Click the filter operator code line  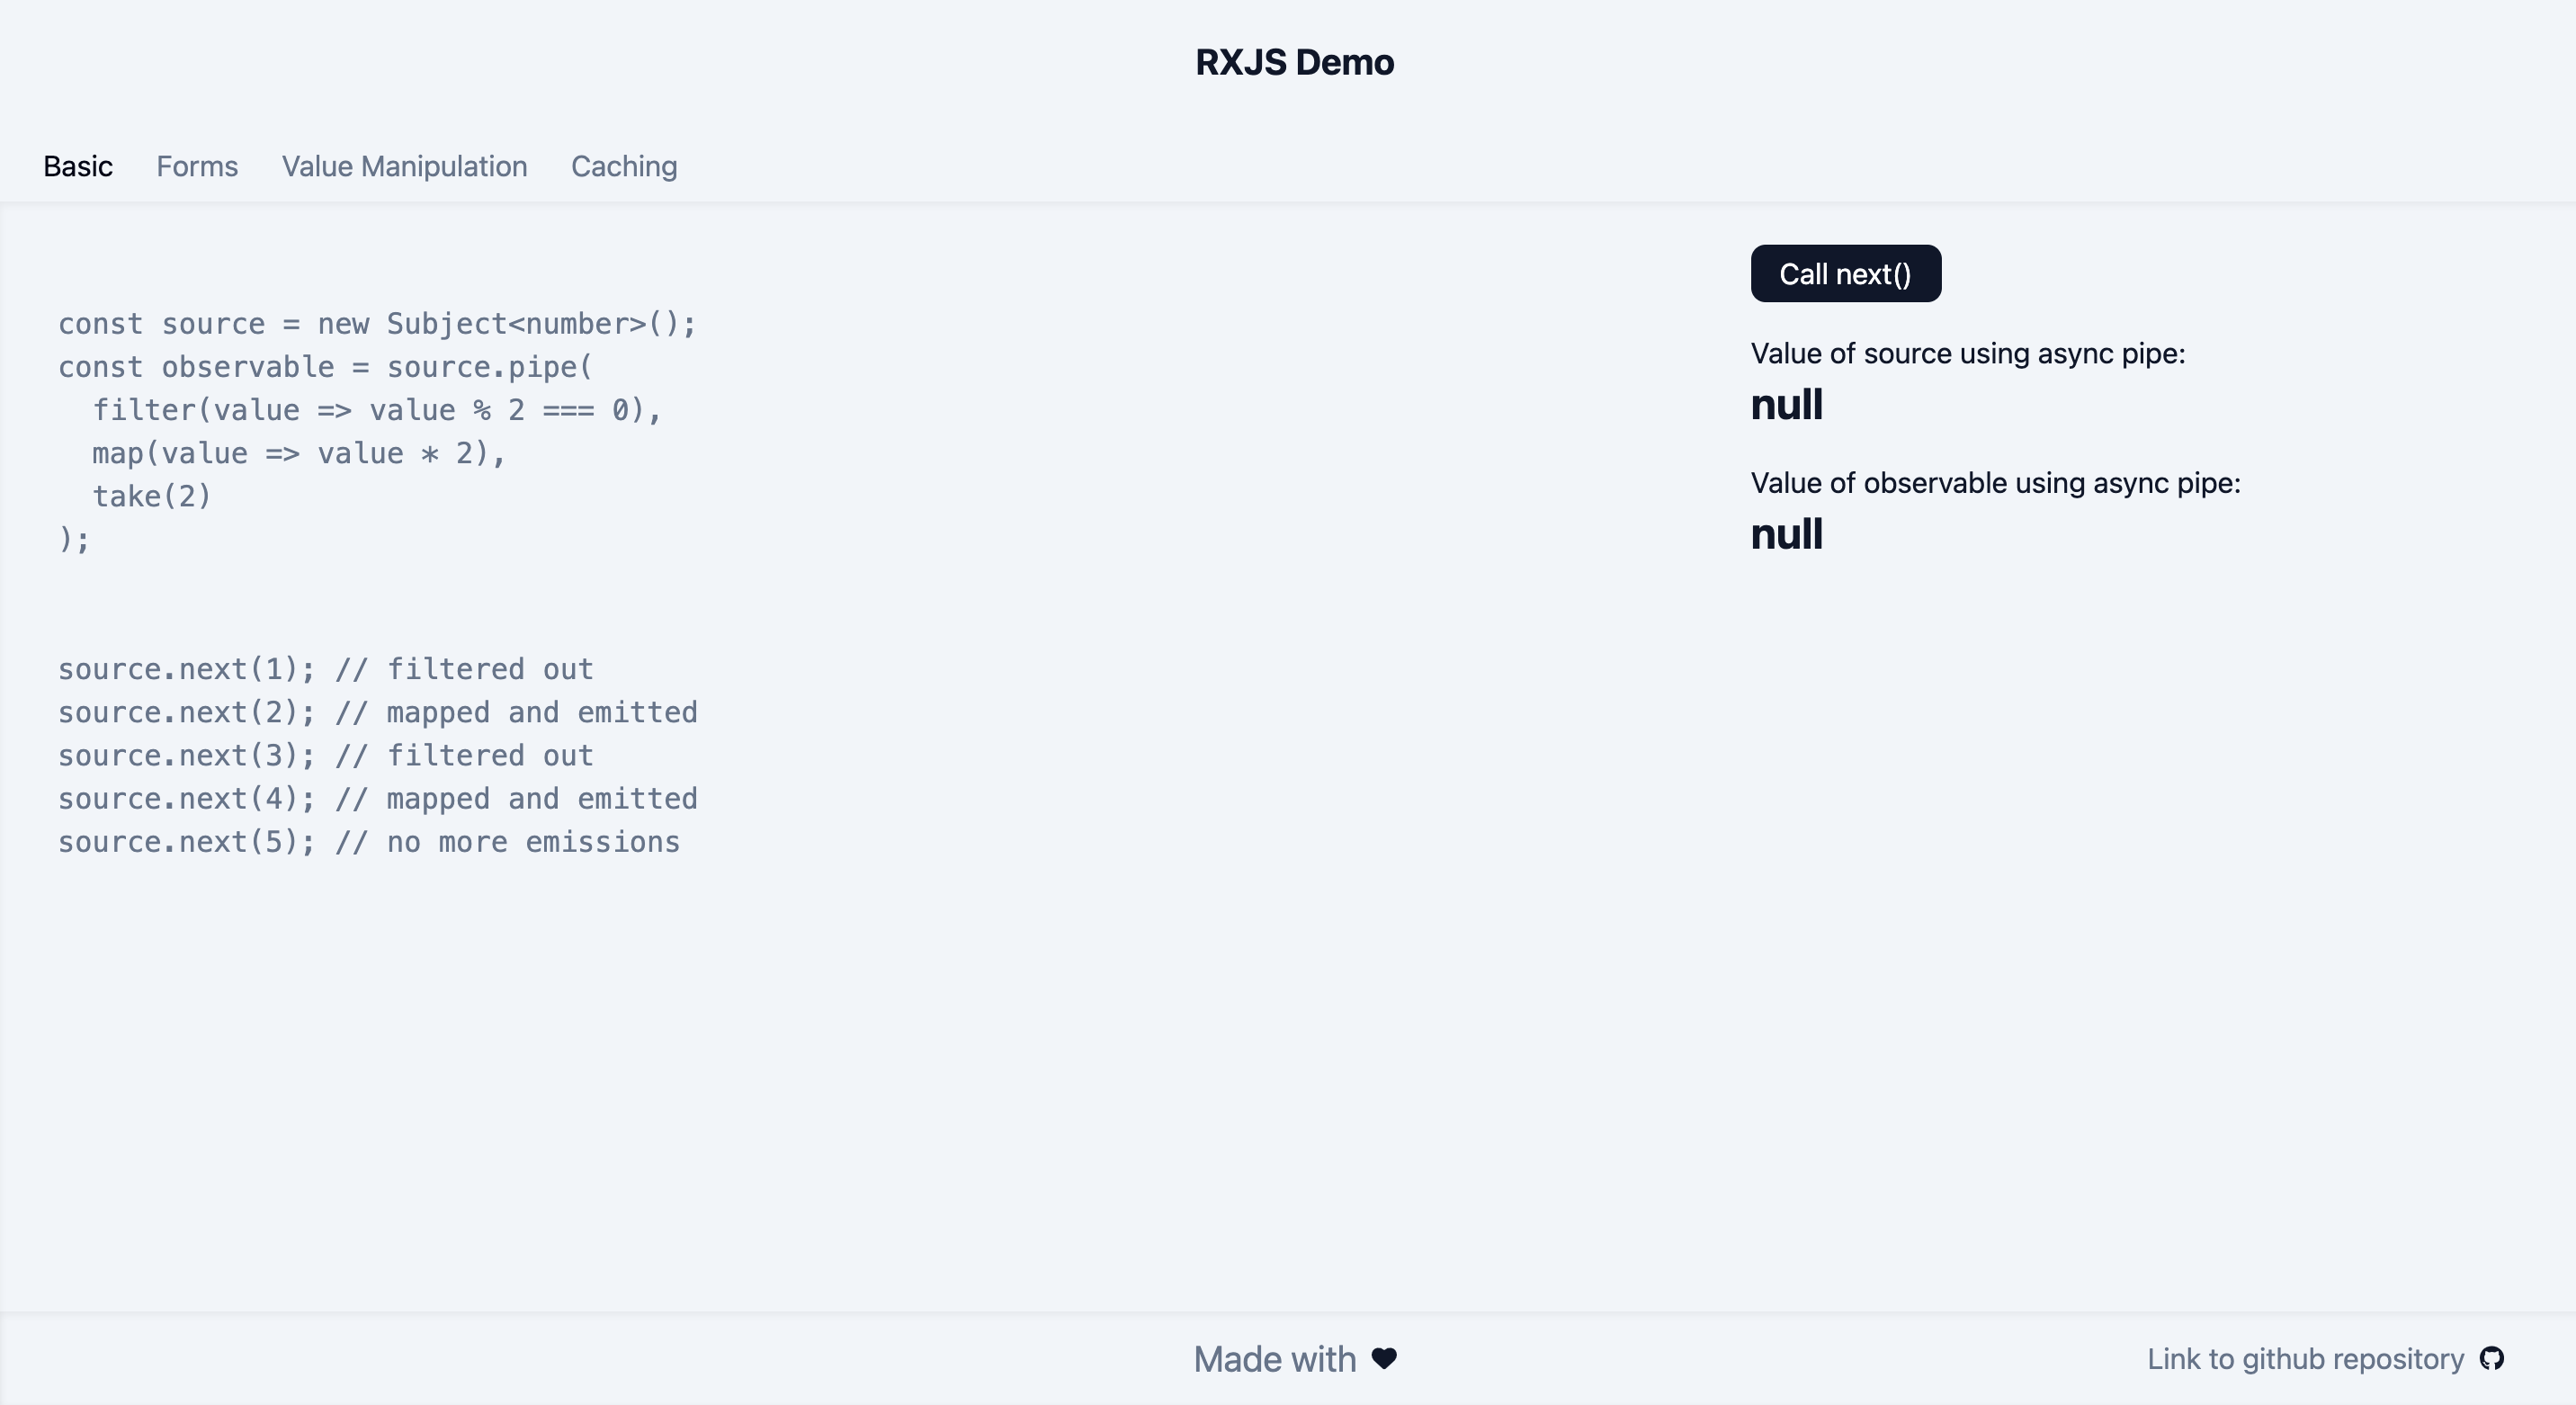377,410
